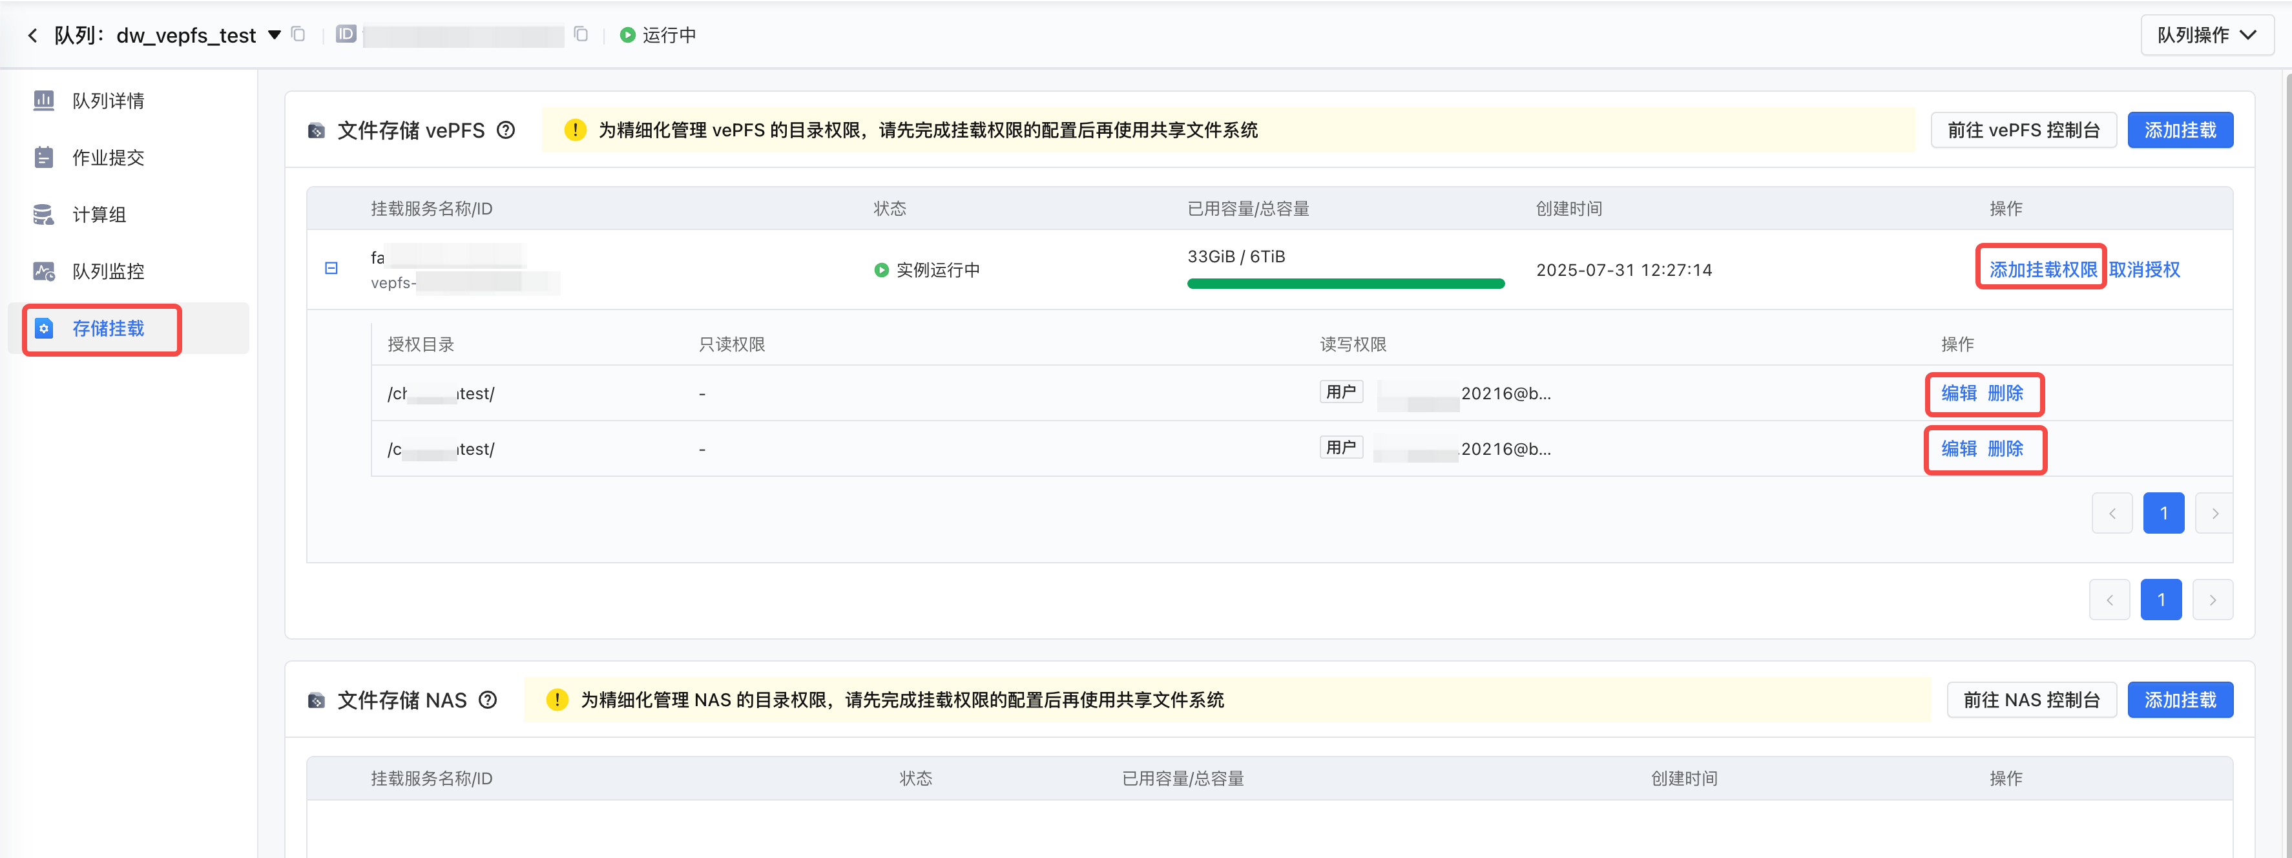This screenshot has height=858, width=2292.
Task: Click the green running status icon in header
Action: 627,35
